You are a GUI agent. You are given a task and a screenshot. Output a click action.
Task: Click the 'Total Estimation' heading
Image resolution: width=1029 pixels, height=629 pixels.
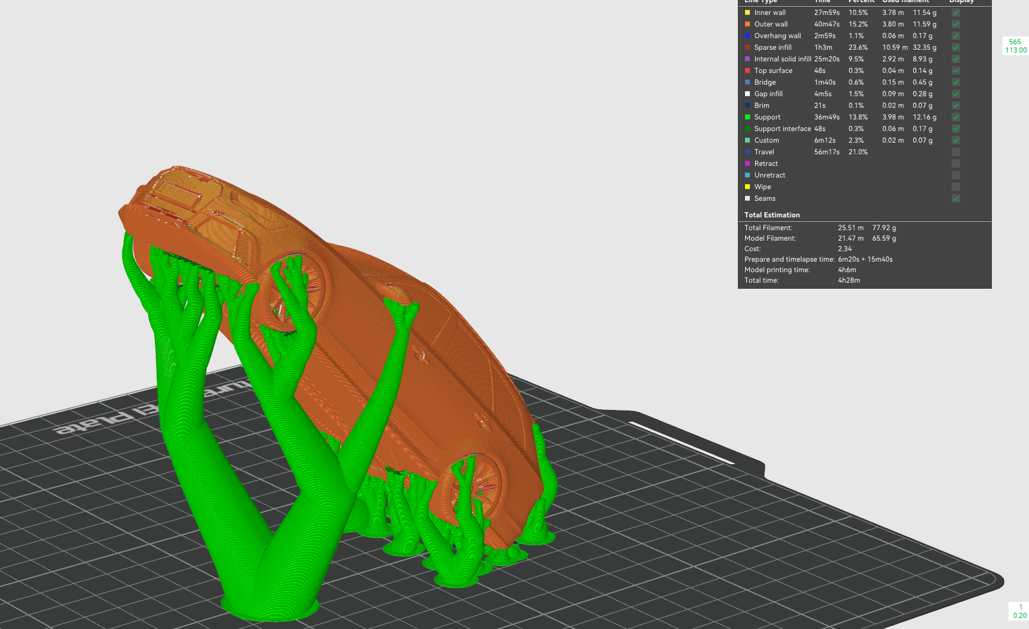[772, 215]
